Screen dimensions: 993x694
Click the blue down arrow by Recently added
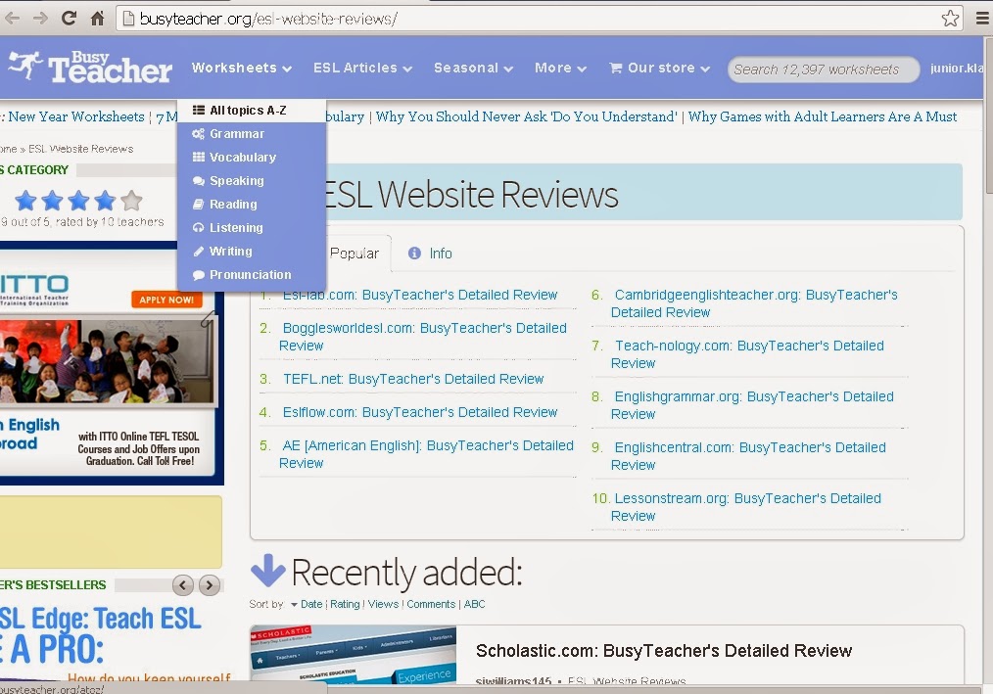coord(268,570)
